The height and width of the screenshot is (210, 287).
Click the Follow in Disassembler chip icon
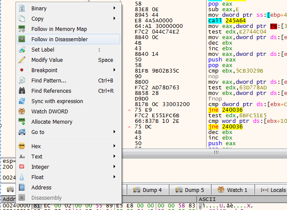(22, 39)
